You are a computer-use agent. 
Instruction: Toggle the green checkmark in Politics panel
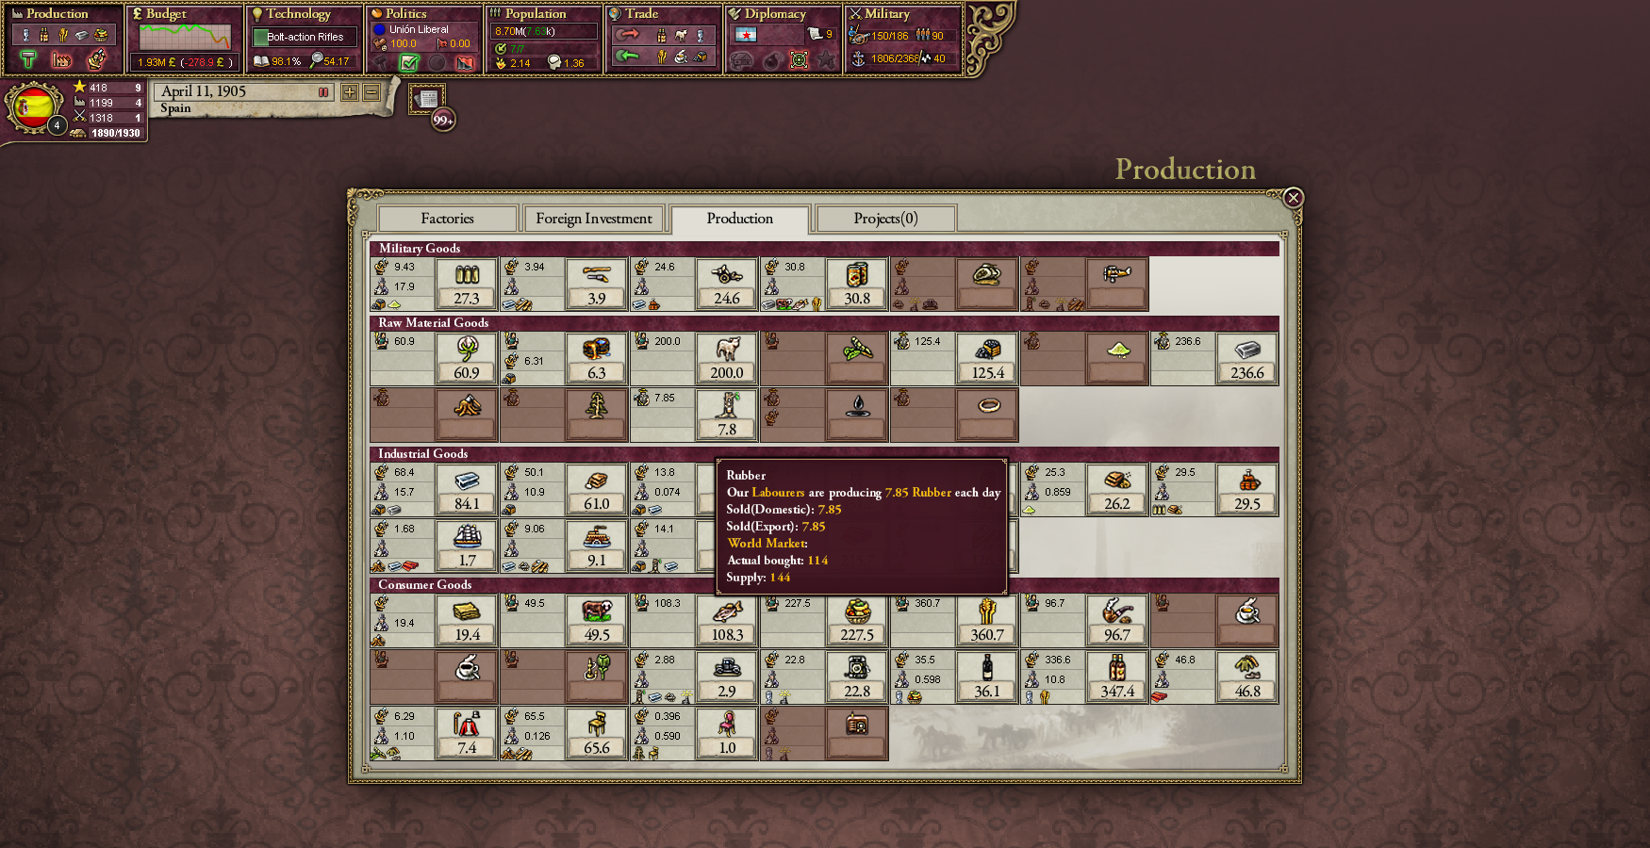409,62
